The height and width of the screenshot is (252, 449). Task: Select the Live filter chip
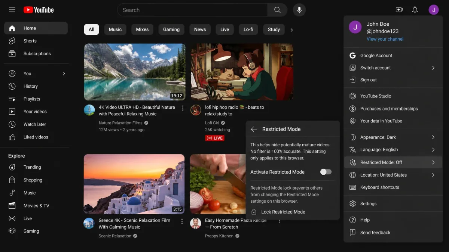[x=224, y=29]
